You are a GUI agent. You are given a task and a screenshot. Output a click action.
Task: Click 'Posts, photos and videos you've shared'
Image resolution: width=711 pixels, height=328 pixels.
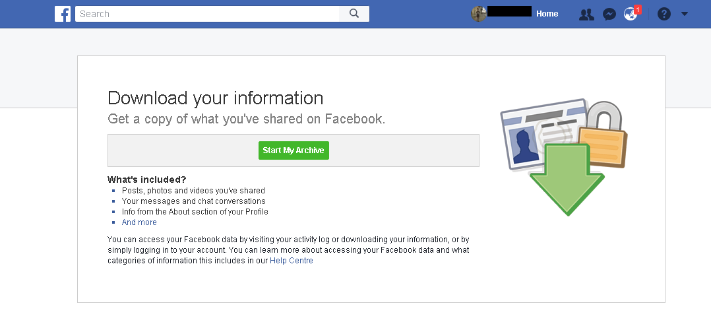pos(193,191)
